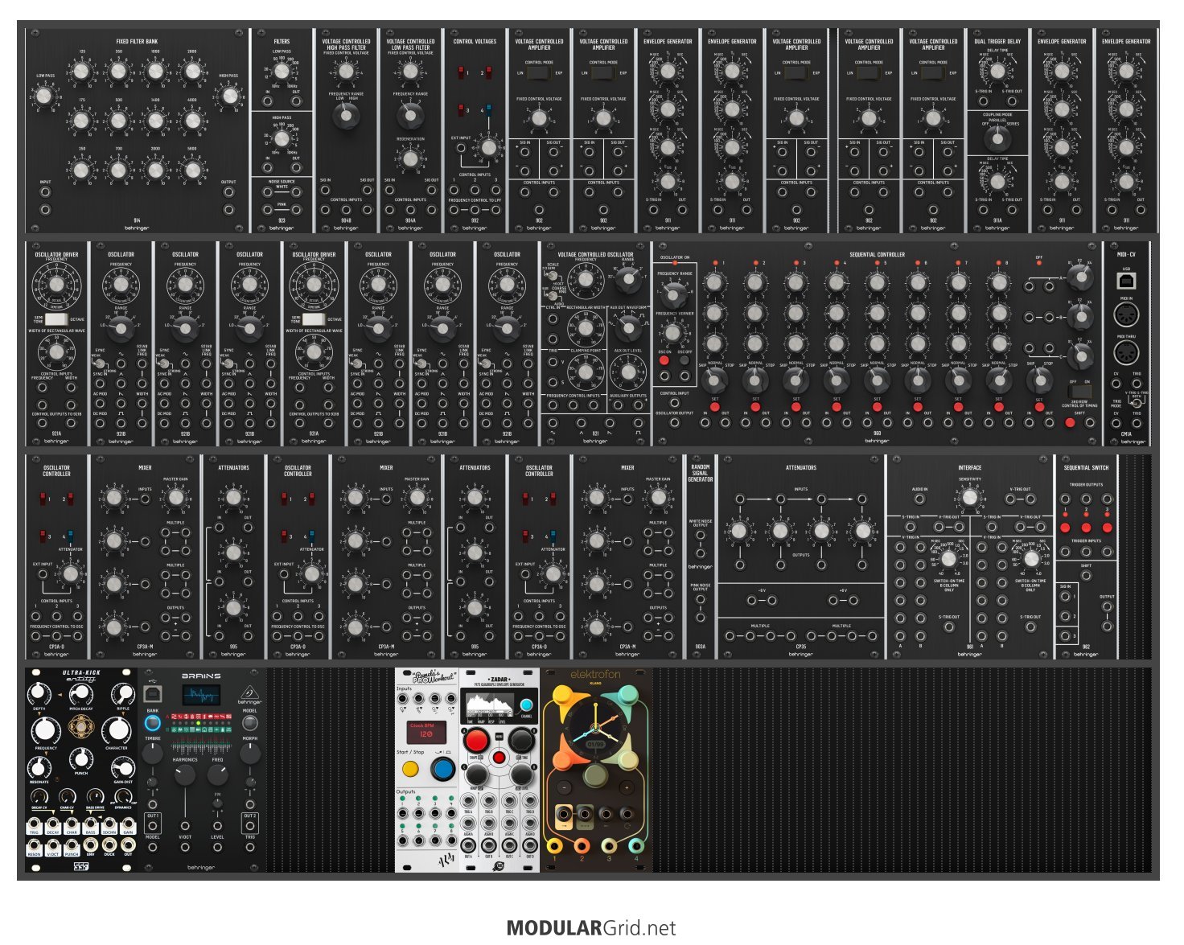Viewport: 1184px width, 945px height.
Task: Click the blue encoder on Pamela's Pro Workout
Action: pyautogui.click(x=442, y=770)
